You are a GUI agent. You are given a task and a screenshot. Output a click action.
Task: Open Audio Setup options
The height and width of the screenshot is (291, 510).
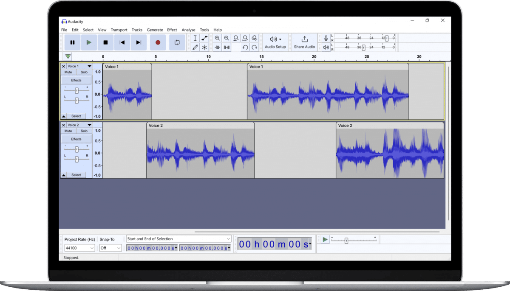275,42
